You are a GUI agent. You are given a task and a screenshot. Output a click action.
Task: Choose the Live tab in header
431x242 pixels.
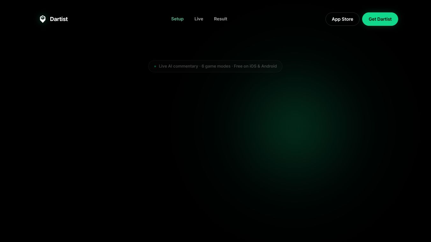[x=199, y=19]
